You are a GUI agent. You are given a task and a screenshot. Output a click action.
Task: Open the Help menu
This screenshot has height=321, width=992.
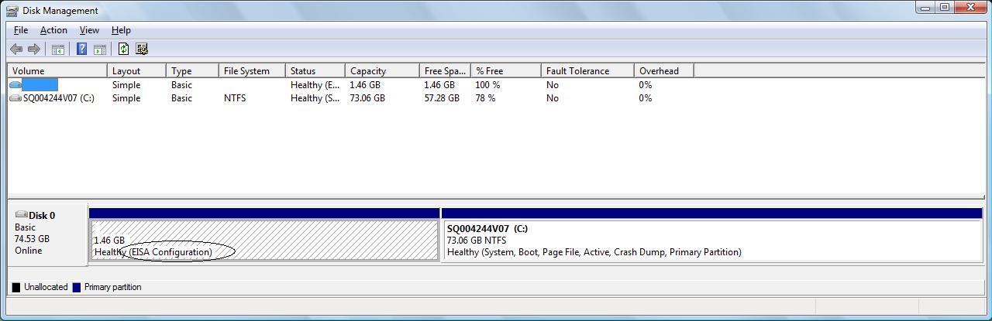point(121,30)
